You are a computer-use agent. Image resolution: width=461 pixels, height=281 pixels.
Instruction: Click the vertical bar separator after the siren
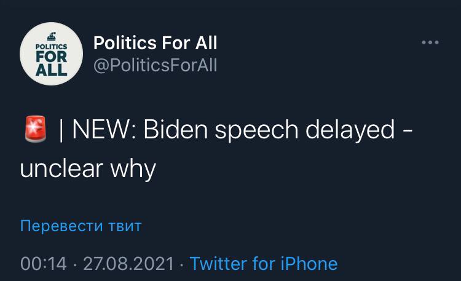pyautogui.click(x=61, y=131)
